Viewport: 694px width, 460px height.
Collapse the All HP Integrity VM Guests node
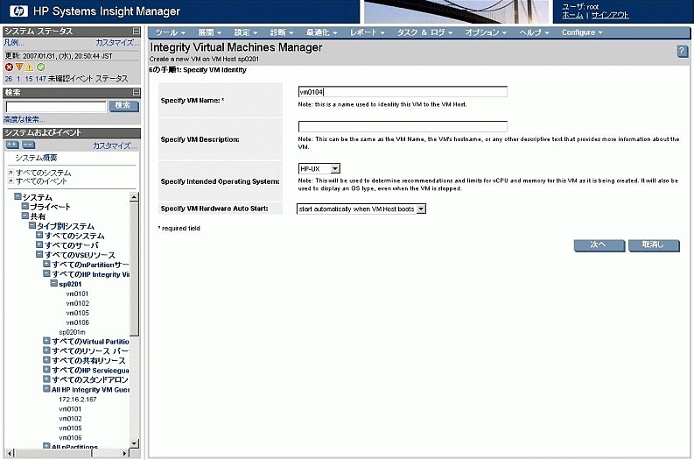pos(46,389)
